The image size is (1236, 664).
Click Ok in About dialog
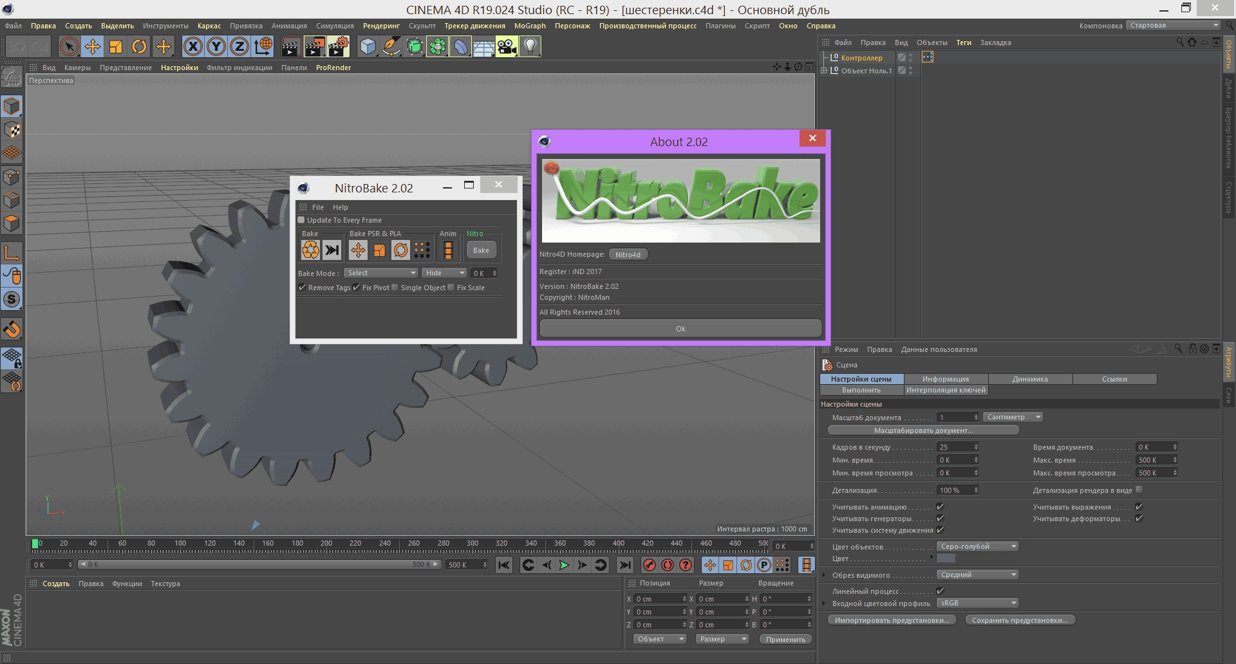tap(680, 329)
